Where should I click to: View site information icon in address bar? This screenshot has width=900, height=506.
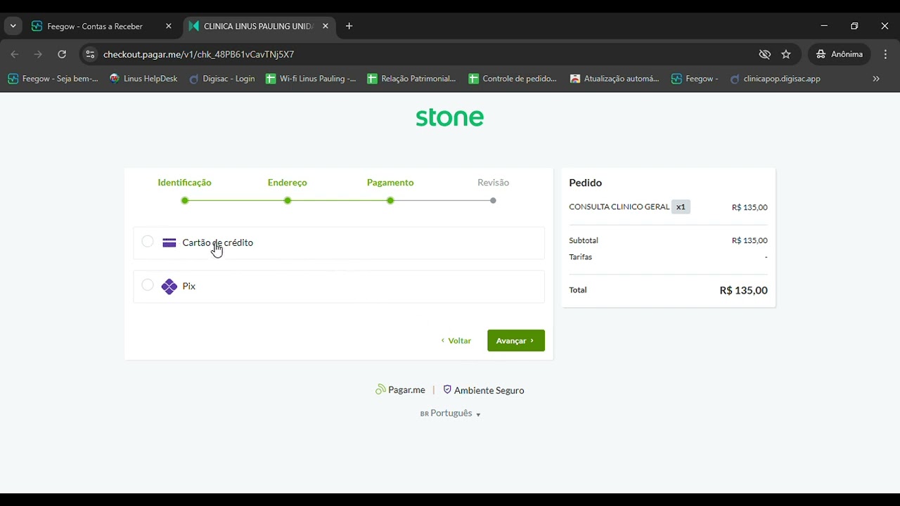[90, 54]
